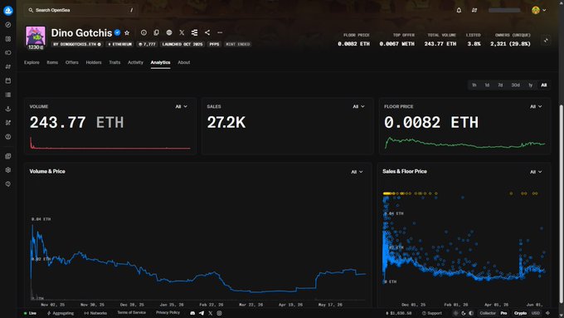The width and height of the screenshot is (564, 318).
Task: Go to the Traits tab
Action: point(114,62)
